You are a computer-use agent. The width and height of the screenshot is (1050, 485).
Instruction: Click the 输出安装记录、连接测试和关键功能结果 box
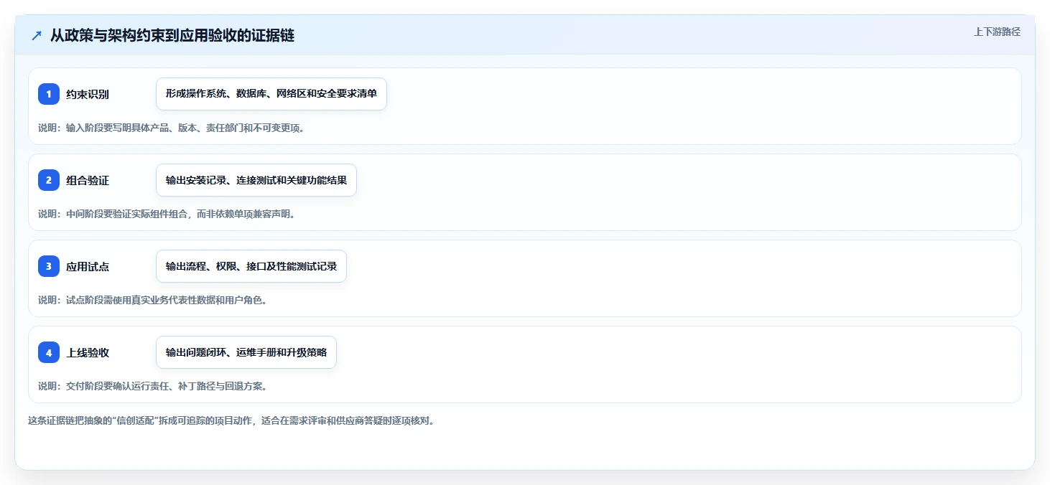point(256,180)
